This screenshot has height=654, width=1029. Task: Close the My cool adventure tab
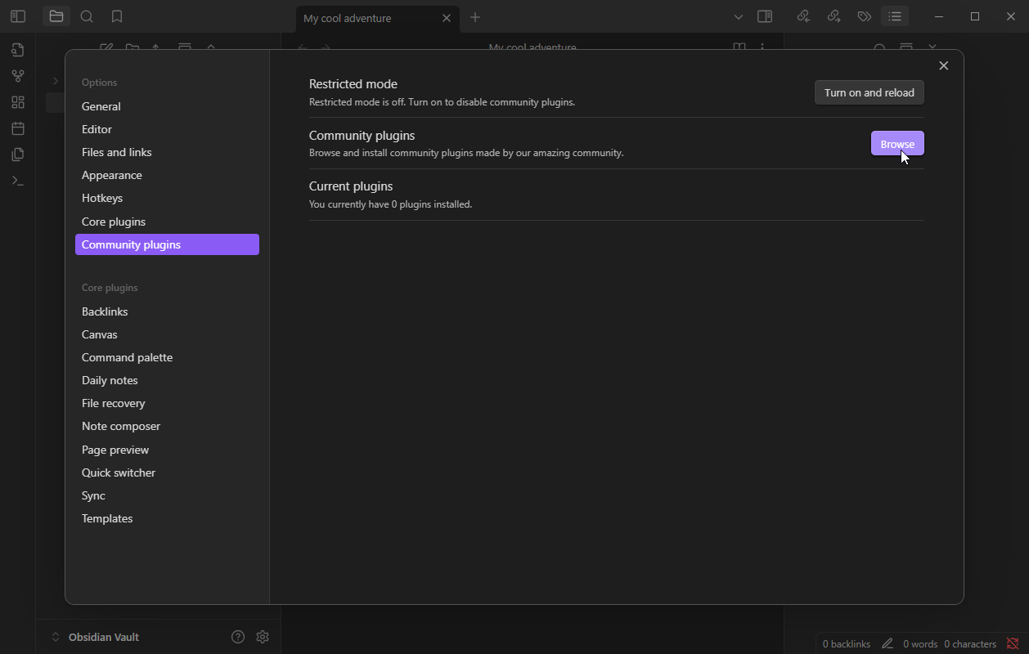(x=447, y=18)
